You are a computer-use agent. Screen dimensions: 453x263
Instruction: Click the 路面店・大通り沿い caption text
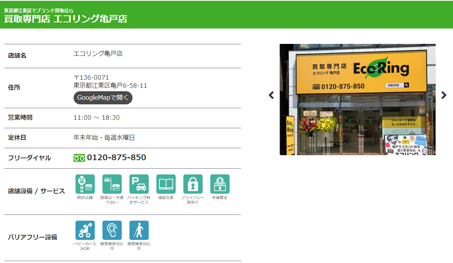[x=112, y=200]
